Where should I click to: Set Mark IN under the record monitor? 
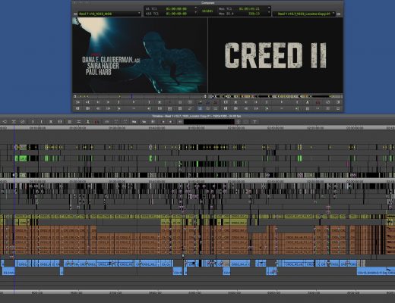pyautogui.click(x=267, y=102)
